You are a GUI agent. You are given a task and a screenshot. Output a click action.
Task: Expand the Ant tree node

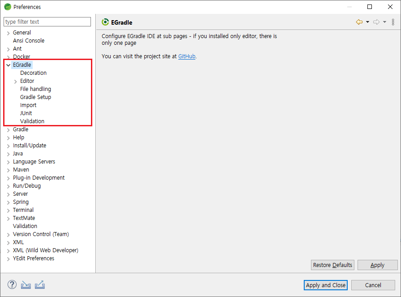(x=8, y=49)
